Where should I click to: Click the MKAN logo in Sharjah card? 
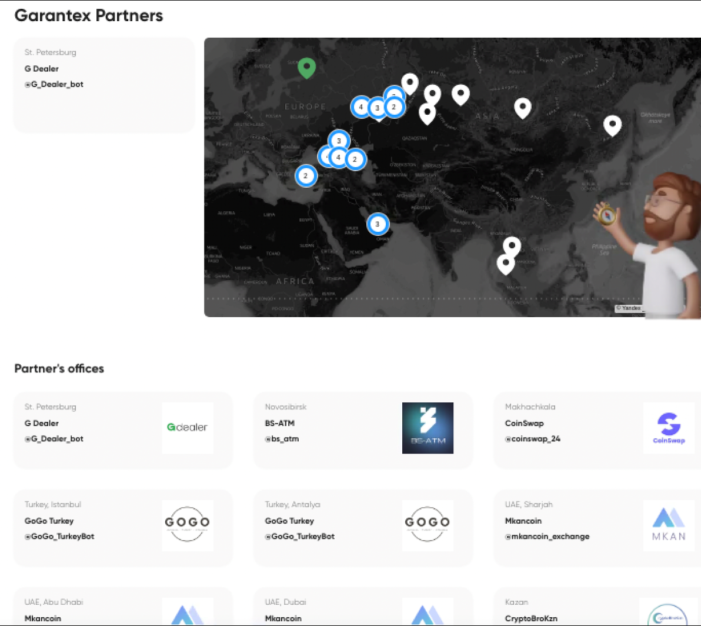coord(669,525)
